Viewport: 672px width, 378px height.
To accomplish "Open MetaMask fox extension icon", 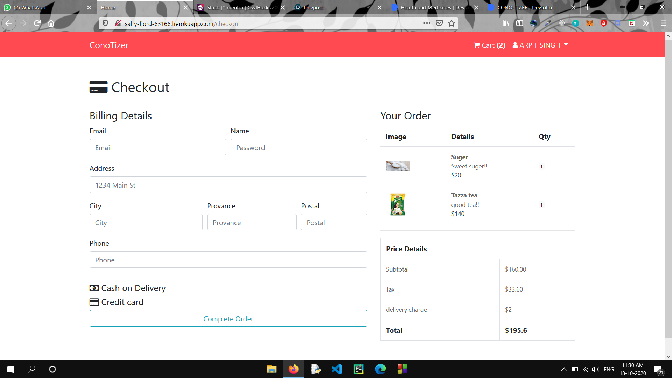I will (590, 23).
